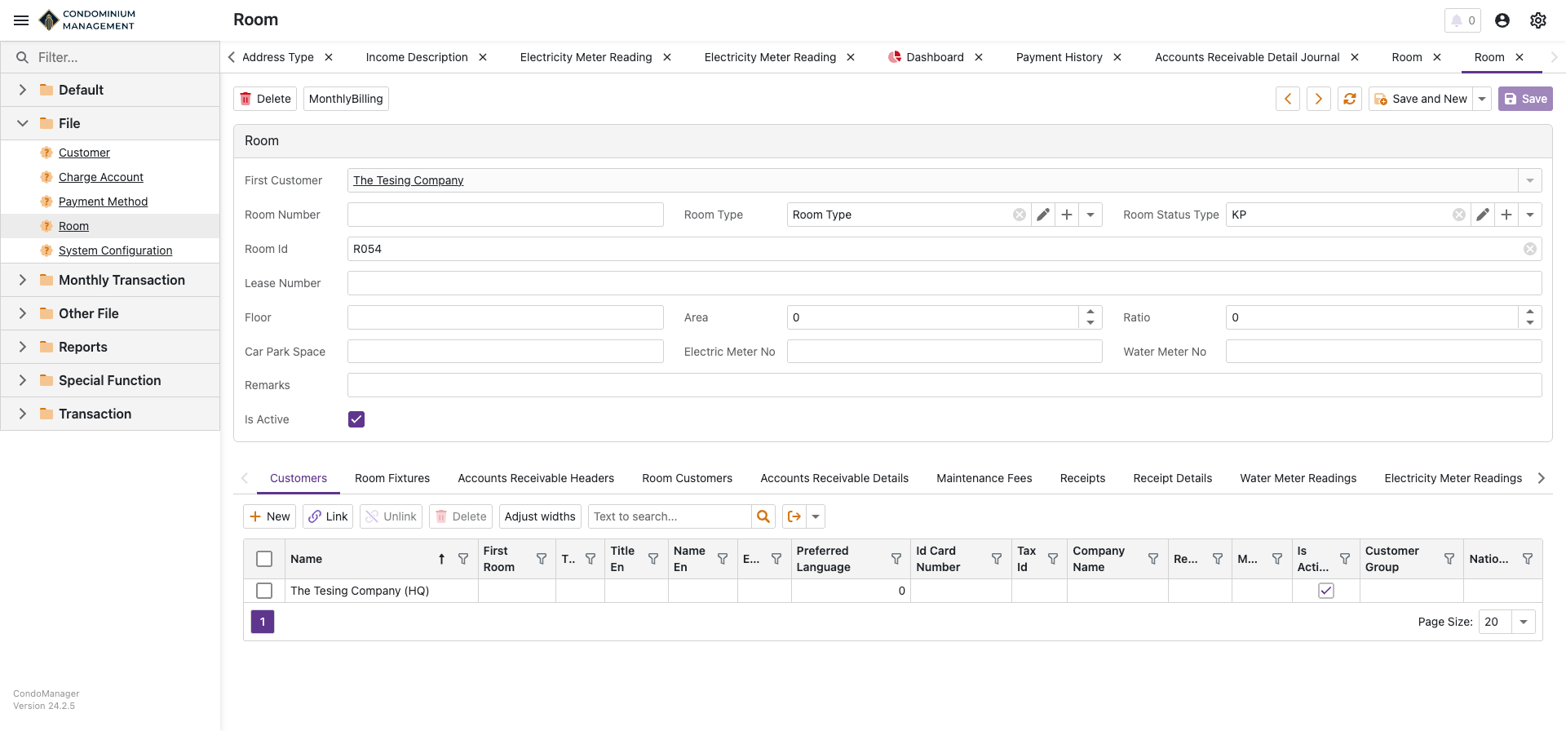The width and height of the screenshot is (1566, 731).
Task: Uncheck the Is Active checkbox
Action: coord(356,419)
